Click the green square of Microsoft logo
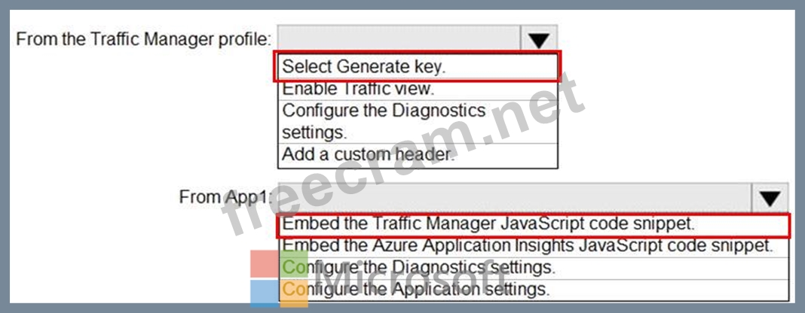 click(x=294, y=263)
